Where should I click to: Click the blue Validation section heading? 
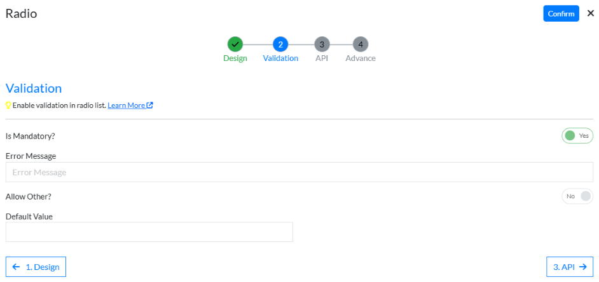(34, 88)
